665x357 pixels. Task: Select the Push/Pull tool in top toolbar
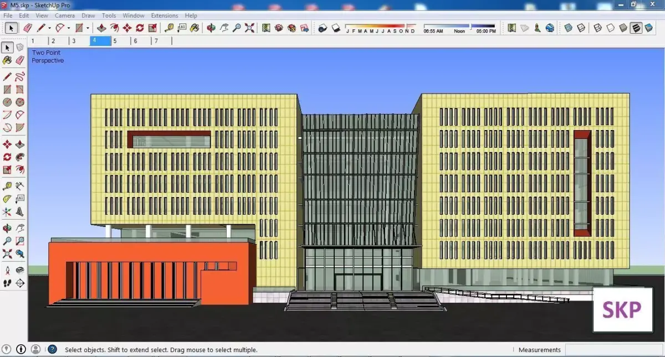pyautogui.click(x=101, y=28)
